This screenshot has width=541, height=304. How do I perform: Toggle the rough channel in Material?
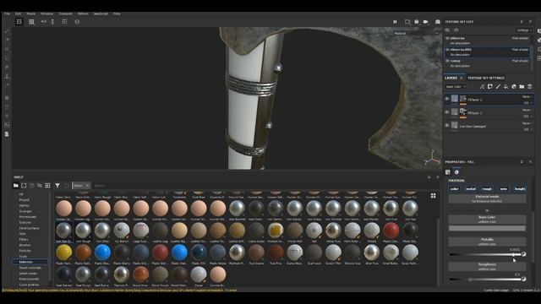pyautogui.click(x=487, y=189)
